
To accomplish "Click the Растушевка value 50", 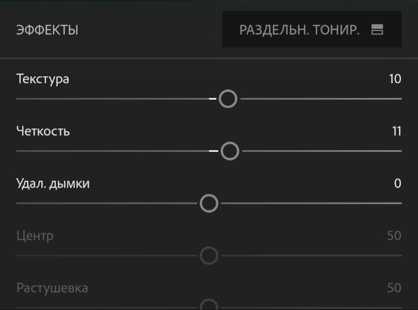I will click(x=394, y=288).
